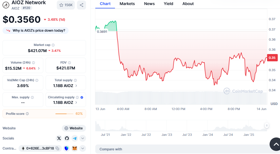This screenshot has width=280, height=154.
Task: Open the GitHub social link
Action: (67, 138)
